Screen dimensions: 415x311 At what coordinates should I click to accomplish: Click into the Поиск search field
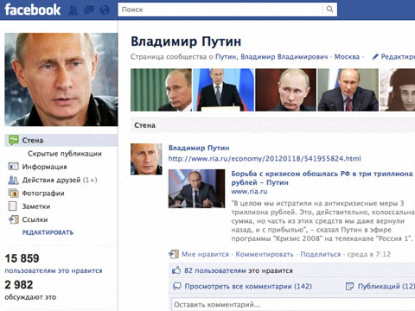(220, 10)
